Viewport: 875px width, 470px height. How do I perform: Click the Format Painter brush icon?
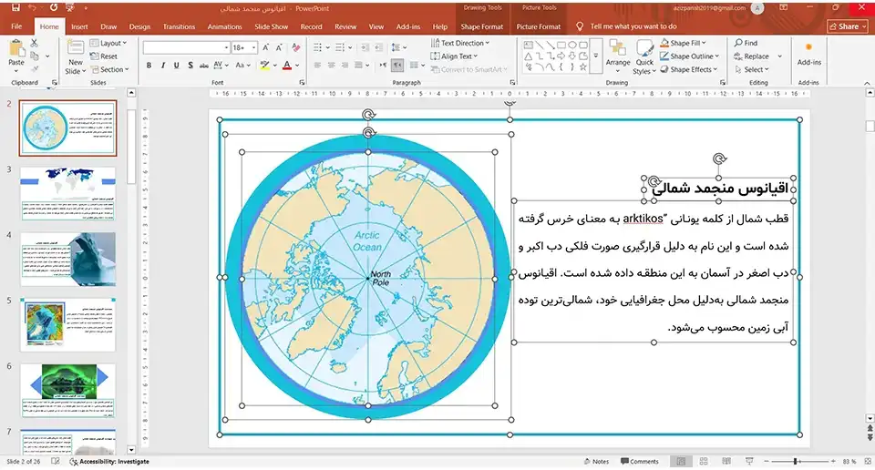pos(35,69)
